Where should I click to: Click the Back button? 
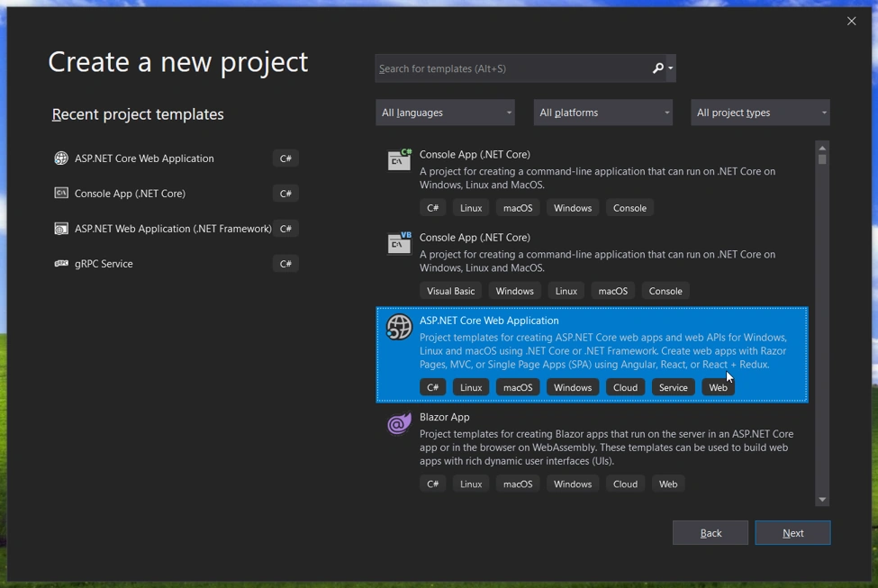coord(710,533)
